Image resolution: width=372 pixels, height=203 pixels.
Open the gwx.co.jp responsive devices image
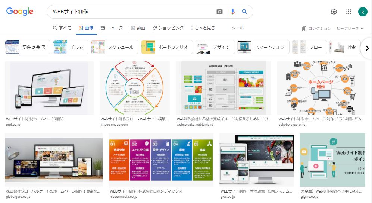[x=256, y=160]
